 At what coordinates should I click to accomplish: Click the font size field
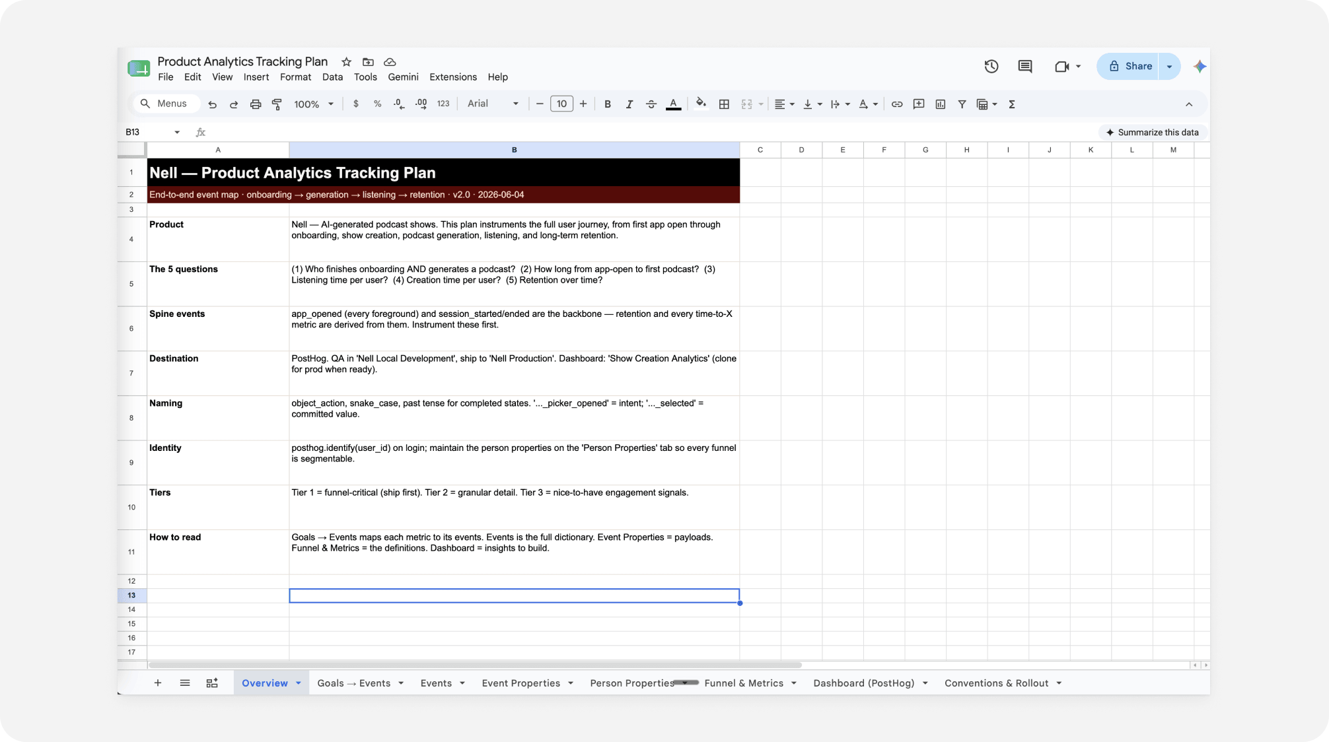(x=561, y=104)
